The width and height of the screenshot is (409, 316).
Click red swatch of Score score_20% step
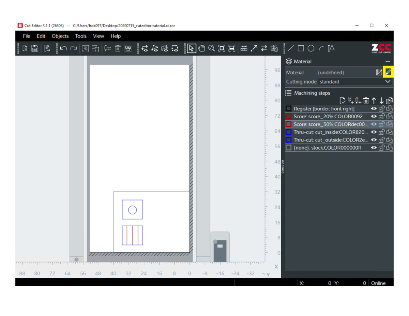288,117
